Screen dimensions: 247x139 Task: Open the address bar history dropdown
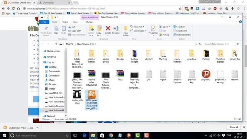196,44
